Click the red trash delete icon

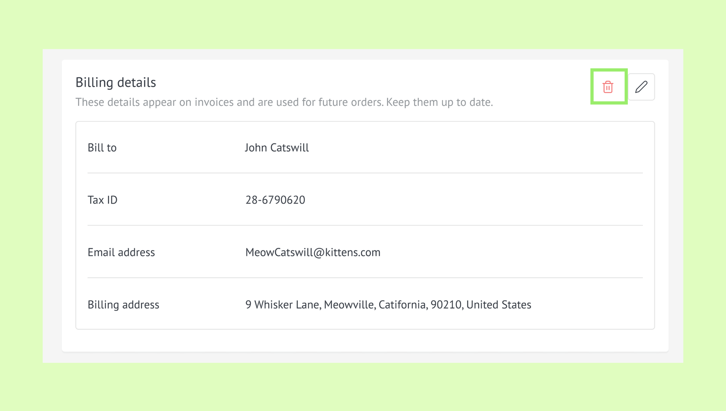coord(608,87)
